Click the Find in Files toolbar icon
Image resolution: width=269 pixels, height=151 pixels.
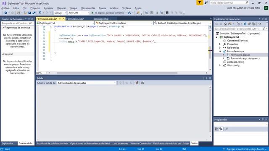point(138,13)
